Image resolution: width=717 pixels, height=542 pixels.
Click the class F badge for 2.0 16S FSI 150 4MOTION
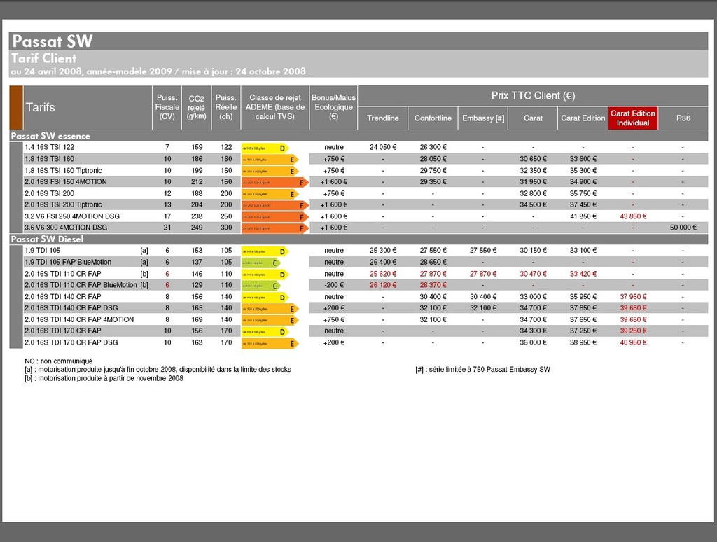pos(275,182)
